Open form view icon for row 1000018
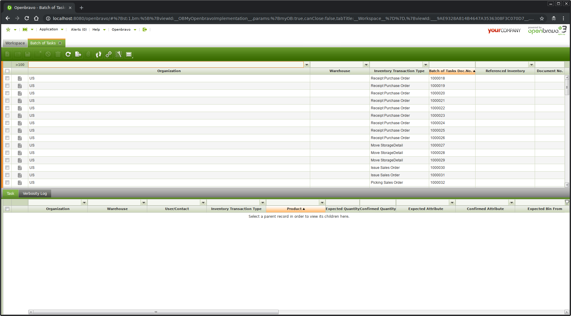The image size is (571, 316). pos(20,78)
